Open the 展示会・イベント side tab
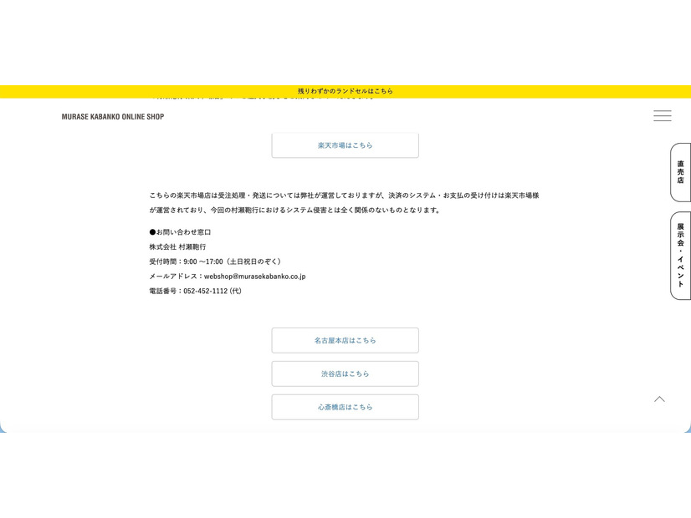The width and height of the screenshot is (691, 518). click(680, 256)
